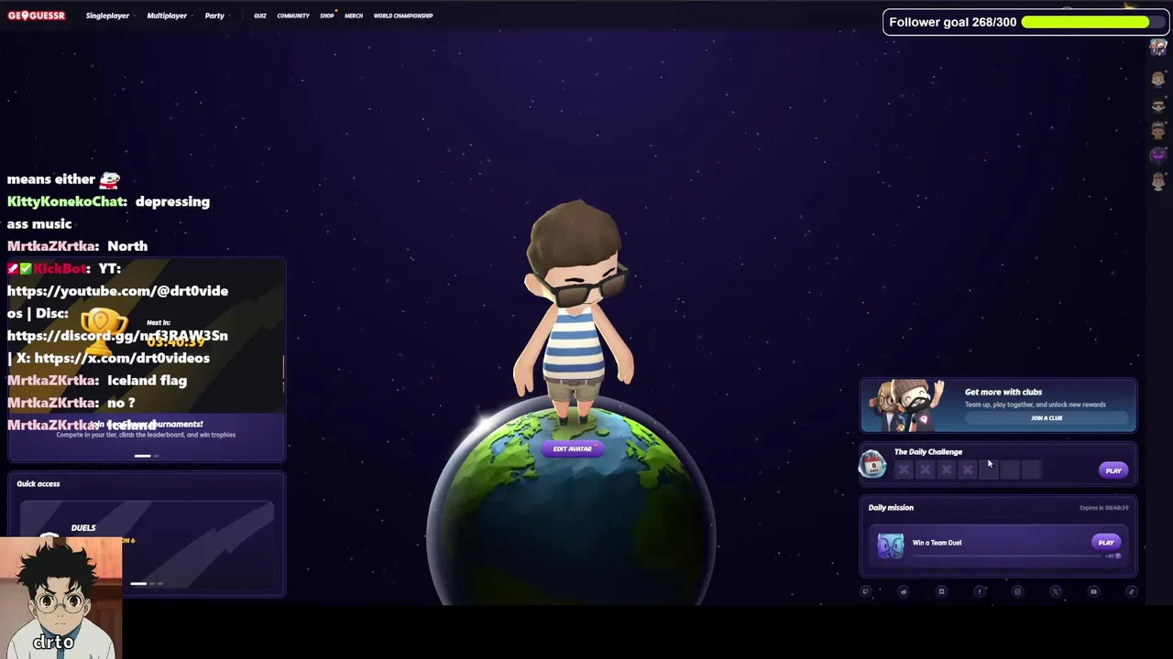Click the 'Daily mission' heading
Screen dimensions: 1173x659
[x=891, y=507]
